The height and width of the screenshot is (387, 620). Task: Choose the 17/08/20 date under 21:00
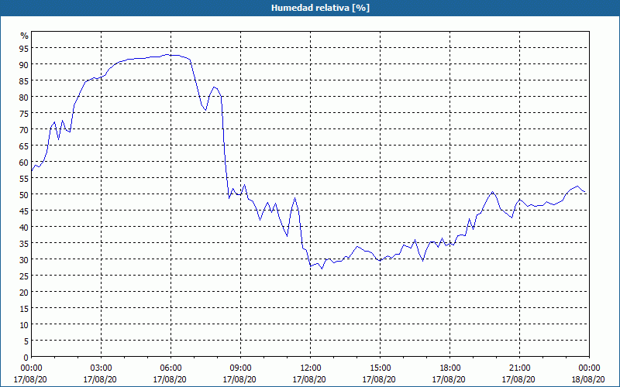click(x=518, y=379)
